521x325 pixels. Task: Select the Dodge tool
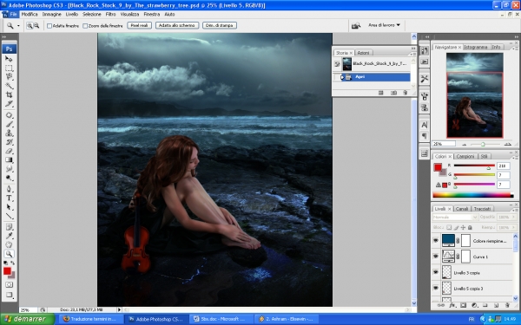pos(9,178)
